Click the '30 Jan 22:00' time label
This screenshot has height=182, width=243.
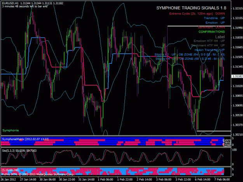click(67, 179)
